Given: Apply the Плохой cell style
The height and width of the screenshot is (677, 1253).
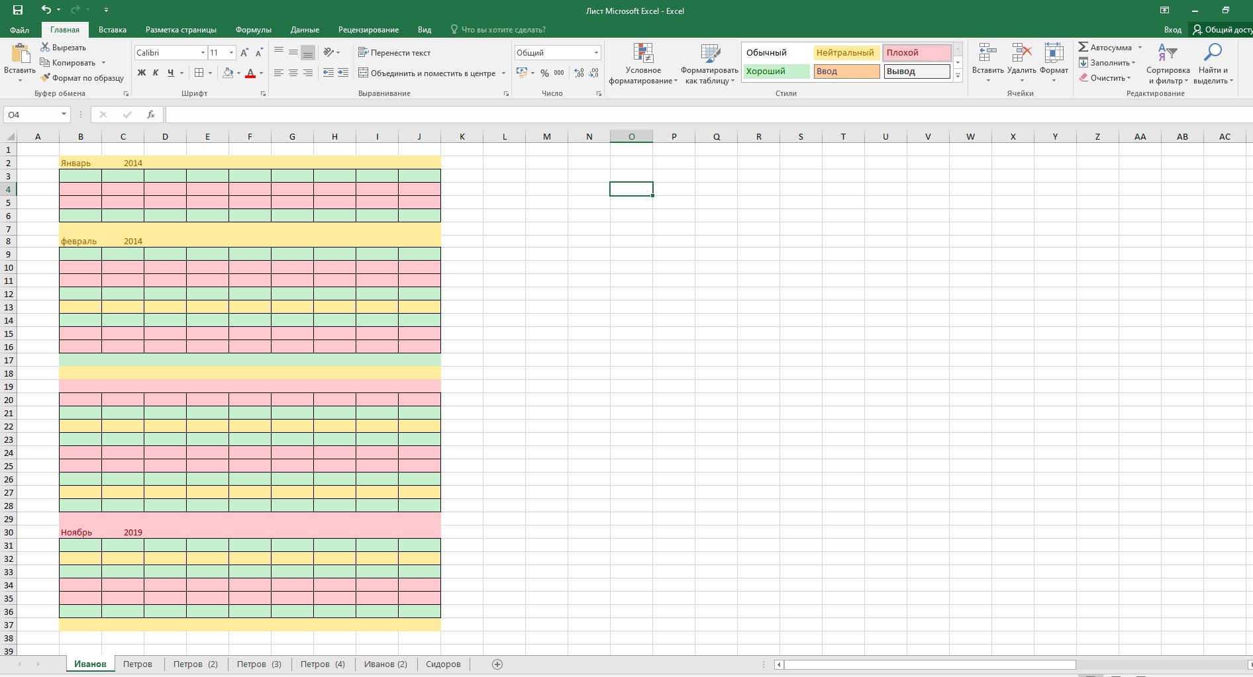Looking at the screenshot, I should (917, 53).
